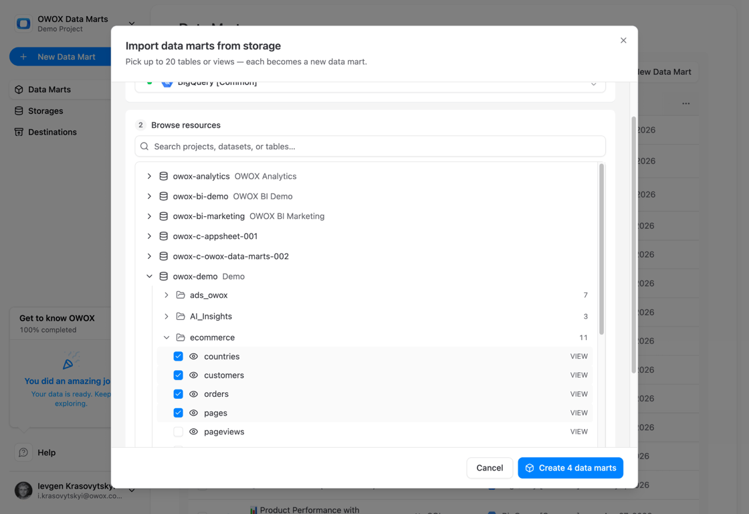This screenshot has height=514, width=749.
Task: Click the Storages database icon in sidebar
Action: [x=19, y=111]
